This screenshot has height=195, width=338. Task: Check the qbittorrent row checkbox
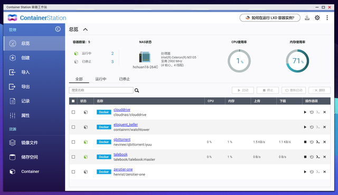point(73,142)
